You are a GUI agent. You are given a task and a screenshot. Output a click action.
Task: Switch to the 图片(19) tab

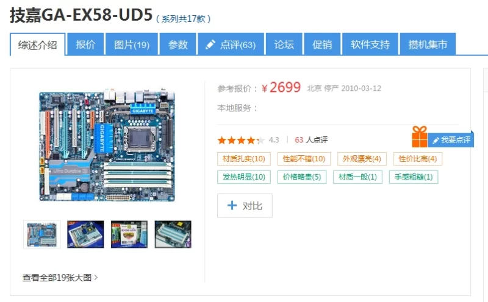pos(132,44)
